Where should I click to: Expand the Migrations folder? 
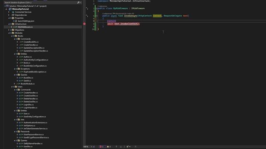coord(9,30)
